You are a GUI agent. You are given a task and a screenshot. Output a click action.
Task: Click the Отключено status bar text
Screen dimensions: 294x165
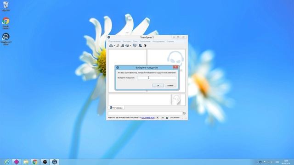[x=175, y=118]
